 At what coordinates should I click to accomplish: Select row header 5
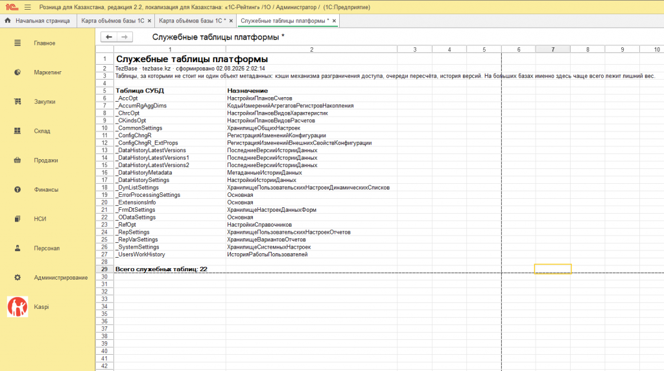click(104, 91)
